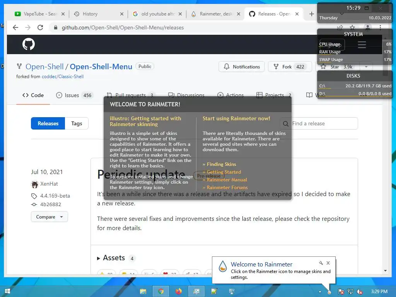Open the Issues tab
The image size is (396, 297).
(x=75, y=96)
